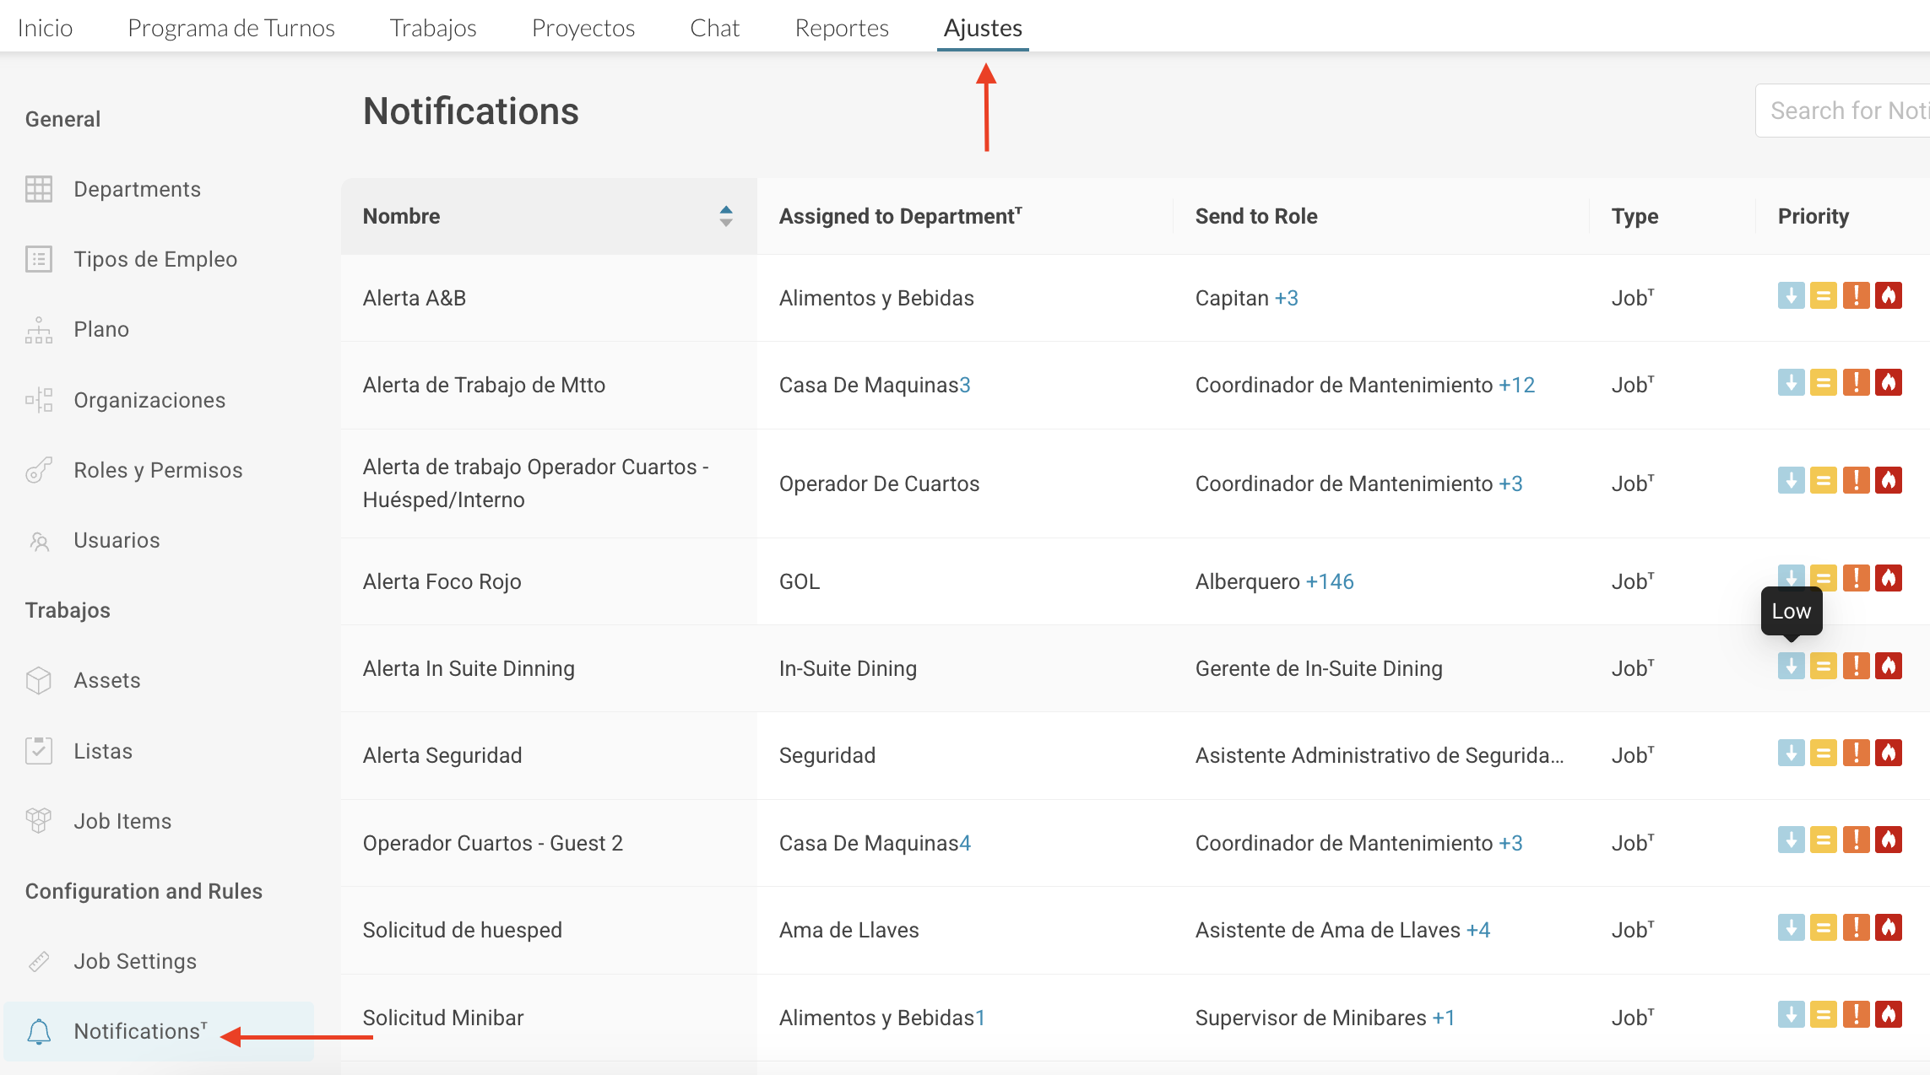Click the Plano hierarchy icon

pyautogui.click(x=39, y=329)
